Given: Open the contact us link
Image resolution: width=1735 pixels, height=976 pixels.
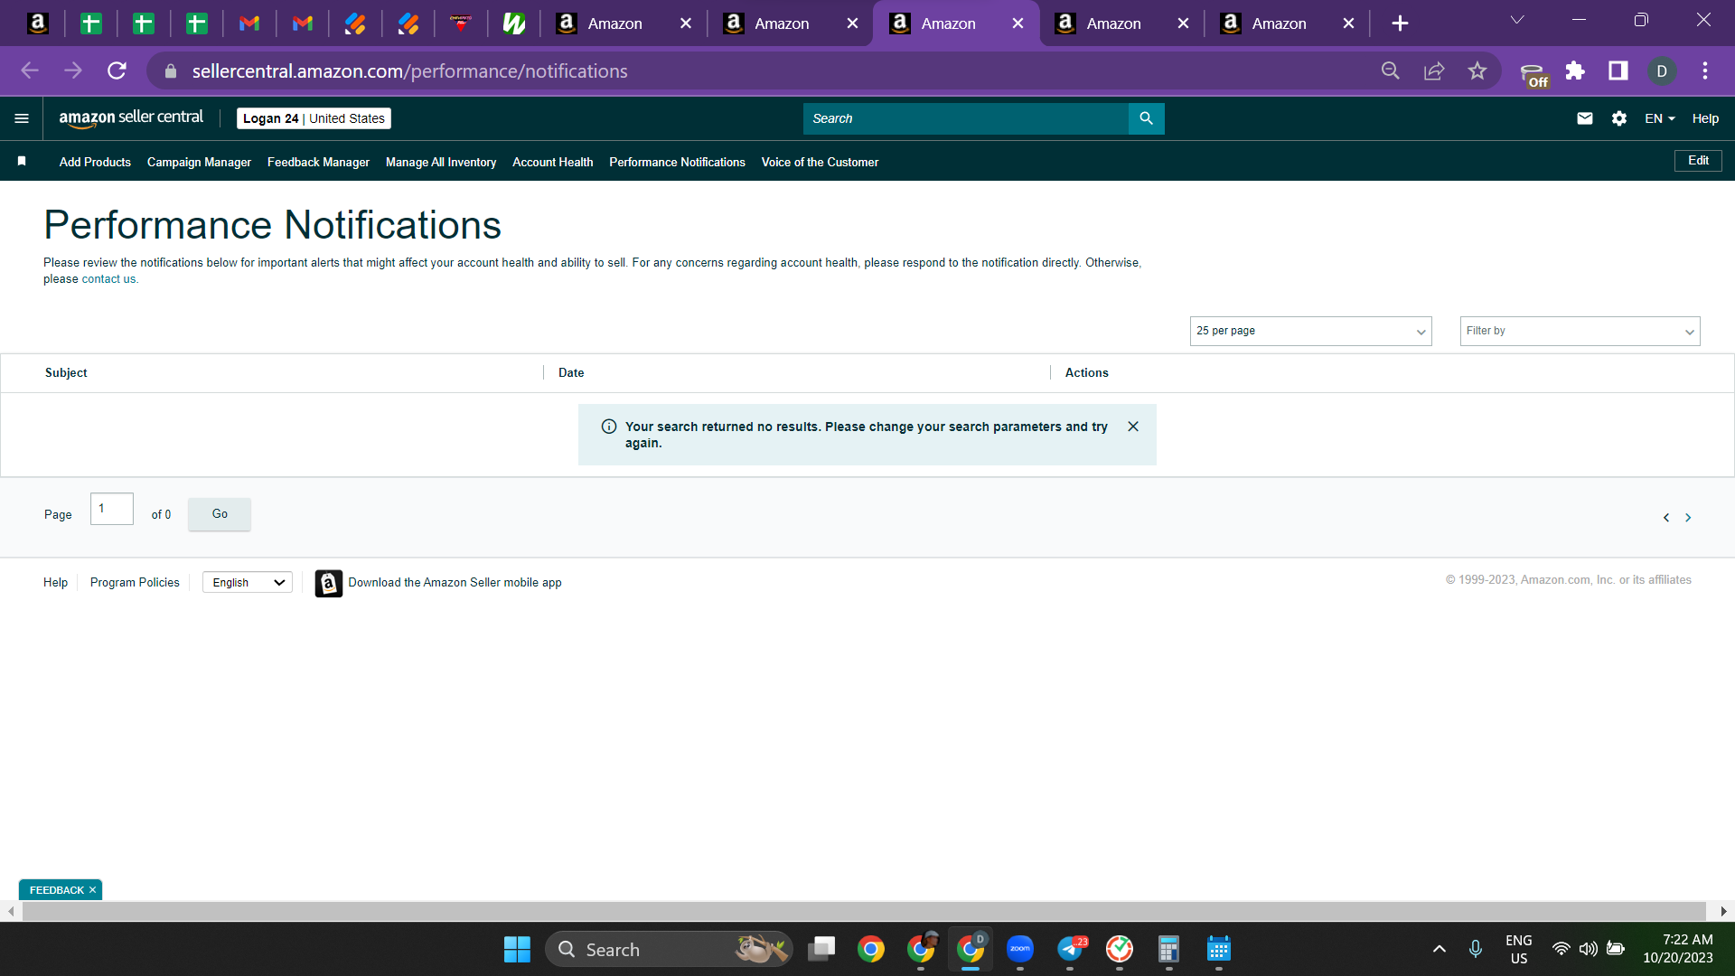Looking at the screenshot, I should tap(109, 279).
